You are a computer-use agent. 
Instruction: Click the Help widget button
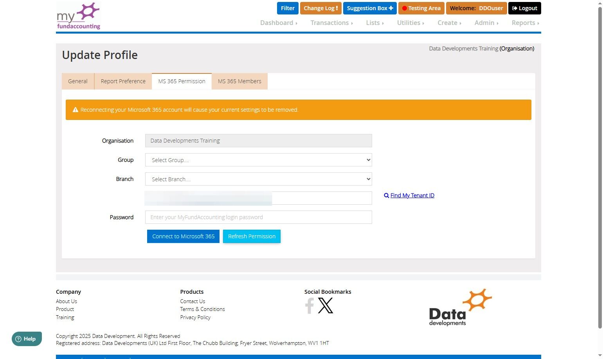coord(27,339)
